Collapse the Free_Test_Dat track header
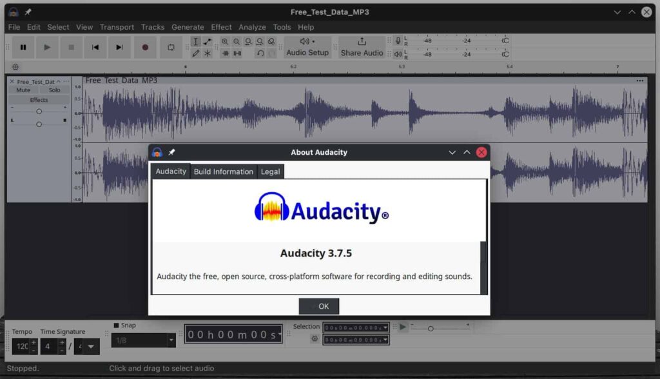Viewport: 660px width, 379px height. 59,81
